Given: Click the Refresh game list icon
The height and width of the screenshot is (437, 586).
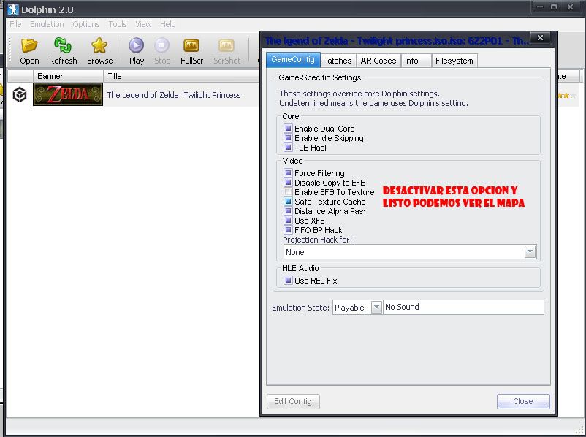Looking at the screenshot, I should coord(63,45).
